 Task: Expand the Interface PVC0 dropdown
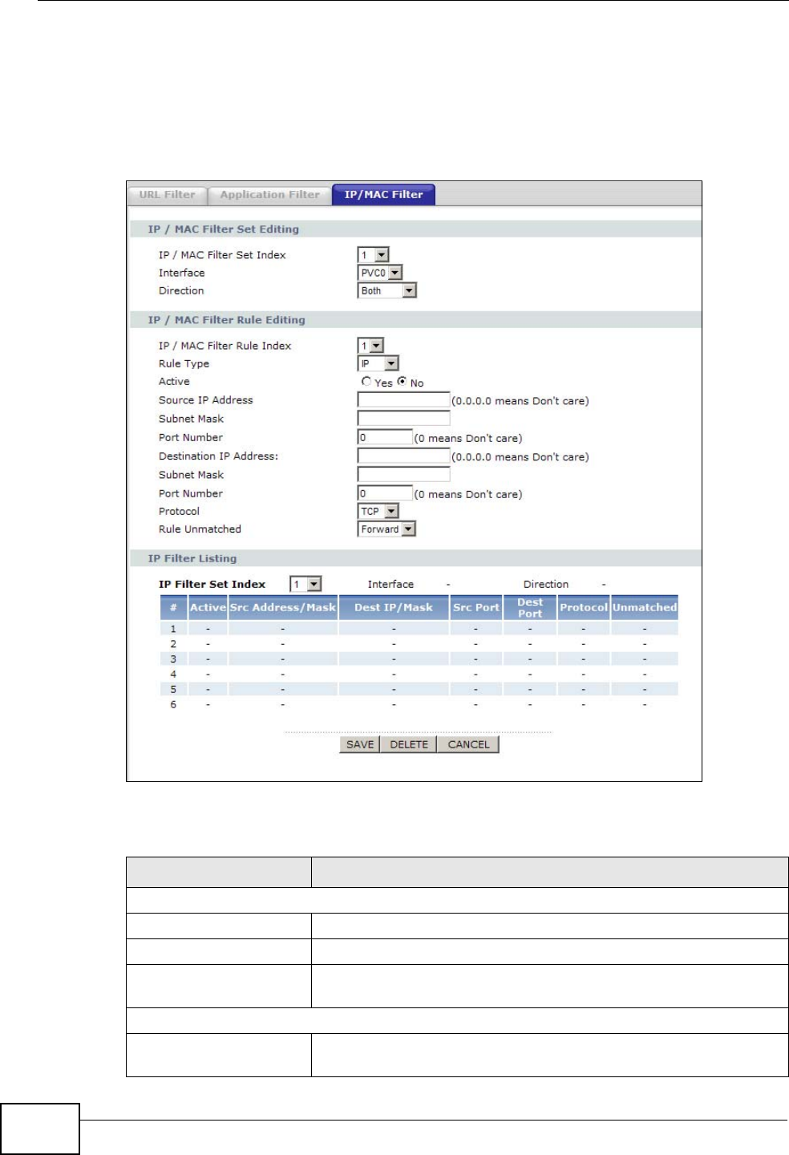pos(379,273)
